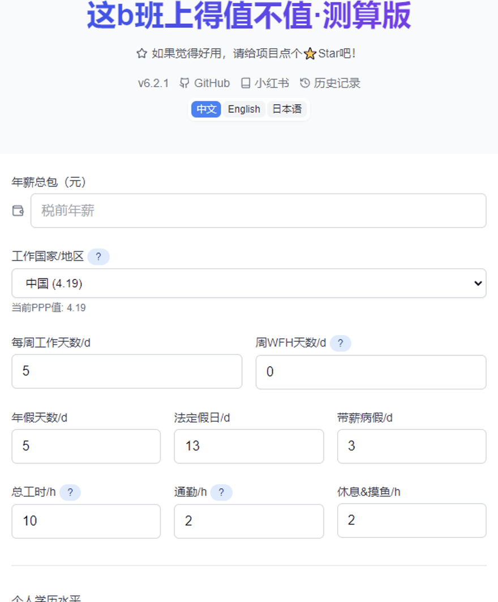The image size is (498, 602).
Task: Expand the 中国 (4.19) country dropdown
Action: coord(249,283)
